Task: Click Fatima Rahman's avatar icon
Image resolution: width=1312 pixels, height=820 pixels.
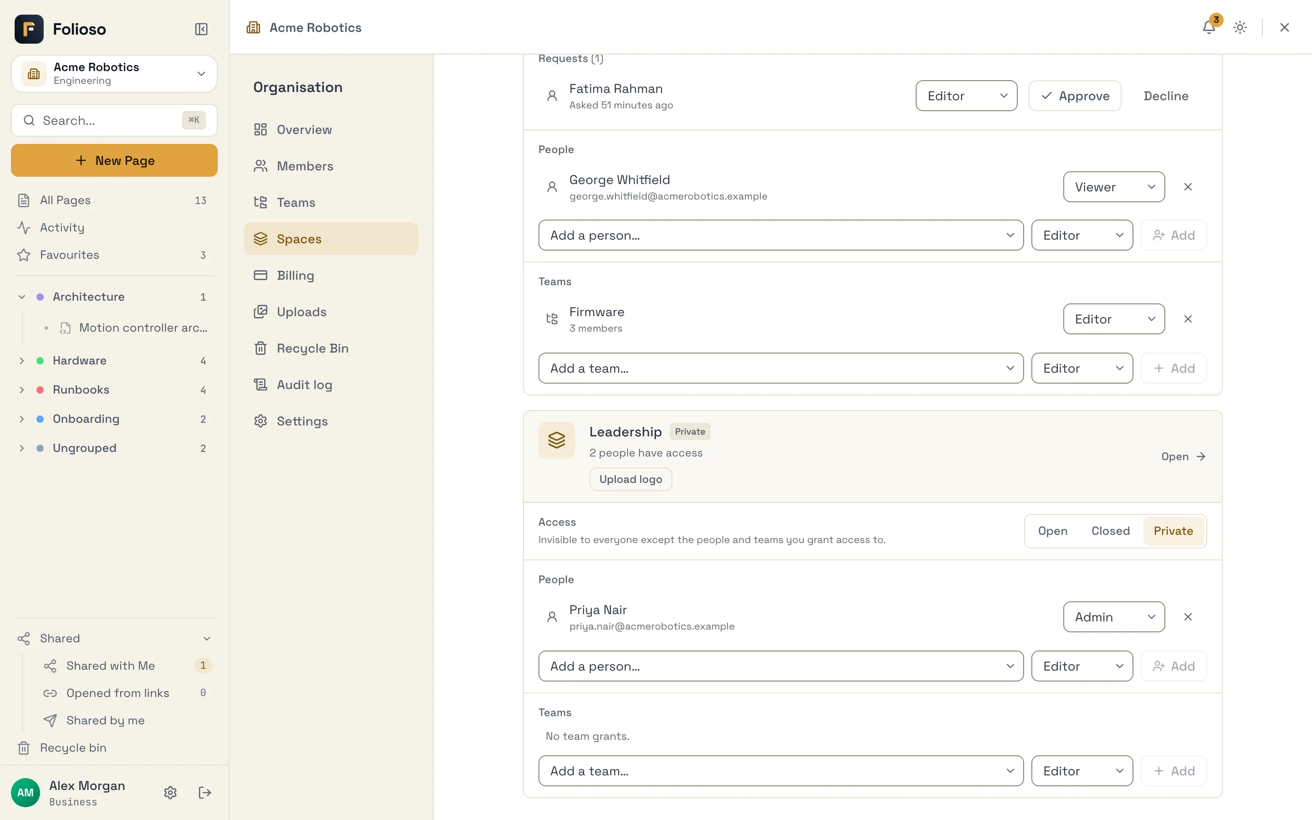Action: [x=552, y=96]
